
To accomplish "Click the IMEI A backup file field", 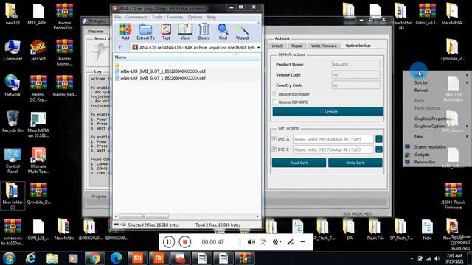I will click(x=333, y=139).
